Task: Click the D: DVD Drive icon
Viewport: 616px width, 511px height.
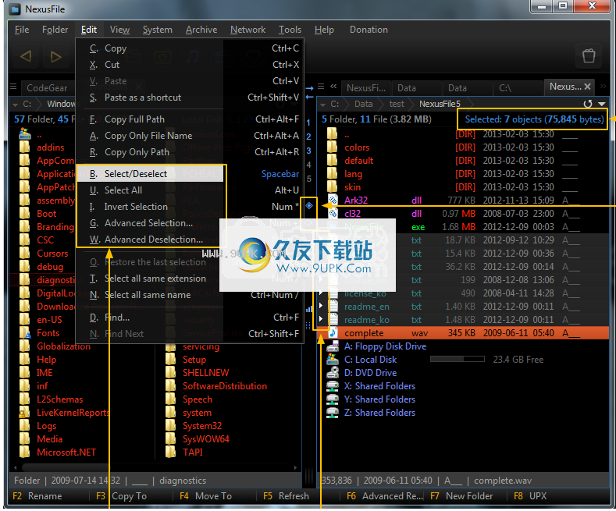Action: point(333,373)
